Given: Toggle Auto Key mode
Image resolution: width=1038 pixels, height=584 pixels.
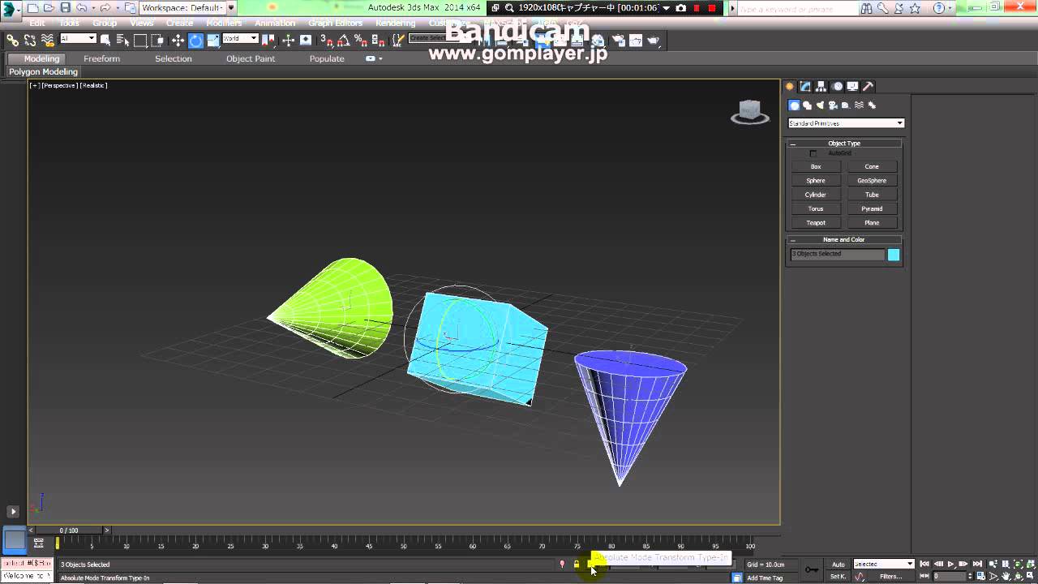Looking at the screenshot, I should point(838,564).
